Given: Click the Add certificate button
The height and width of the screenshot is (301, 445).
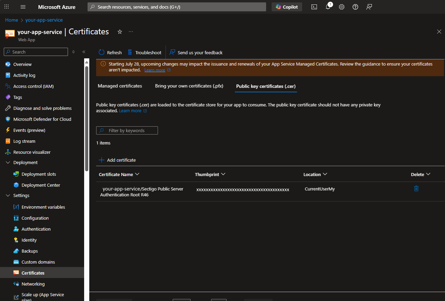Looking at the screenshot, I should pos(117,160).
